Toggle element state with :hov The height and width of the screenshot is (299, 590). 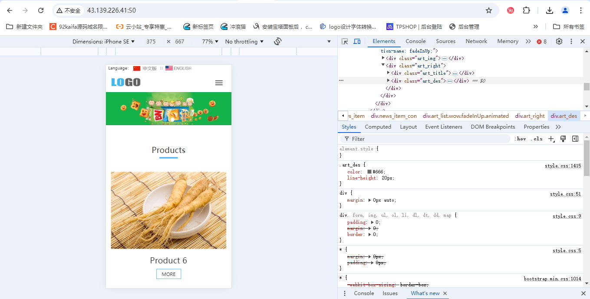pos(520,139)
